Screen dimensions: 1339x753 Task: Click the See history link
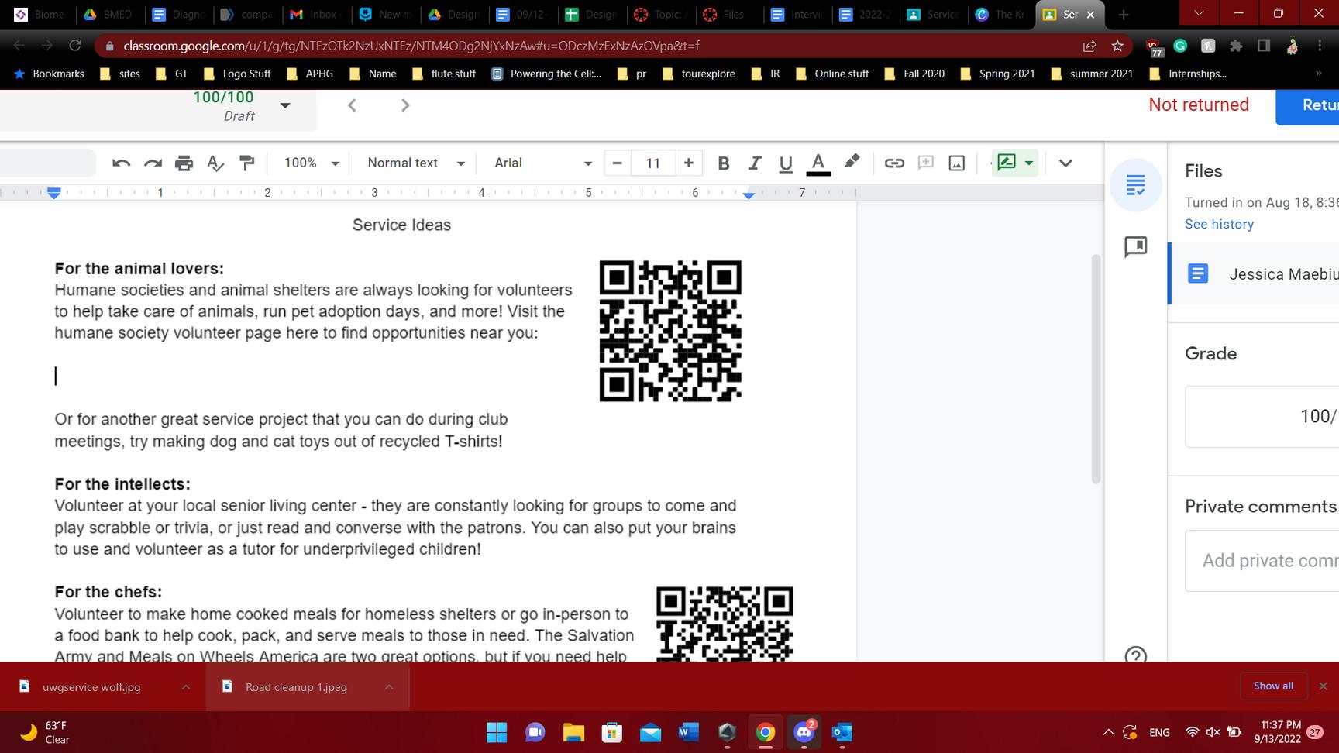pyautogui.click(x=1219, y=224)
